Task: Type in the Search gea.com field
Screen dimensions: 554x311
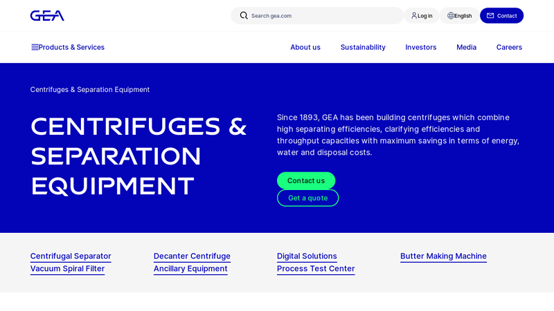Action: click(x=322, y=15)
